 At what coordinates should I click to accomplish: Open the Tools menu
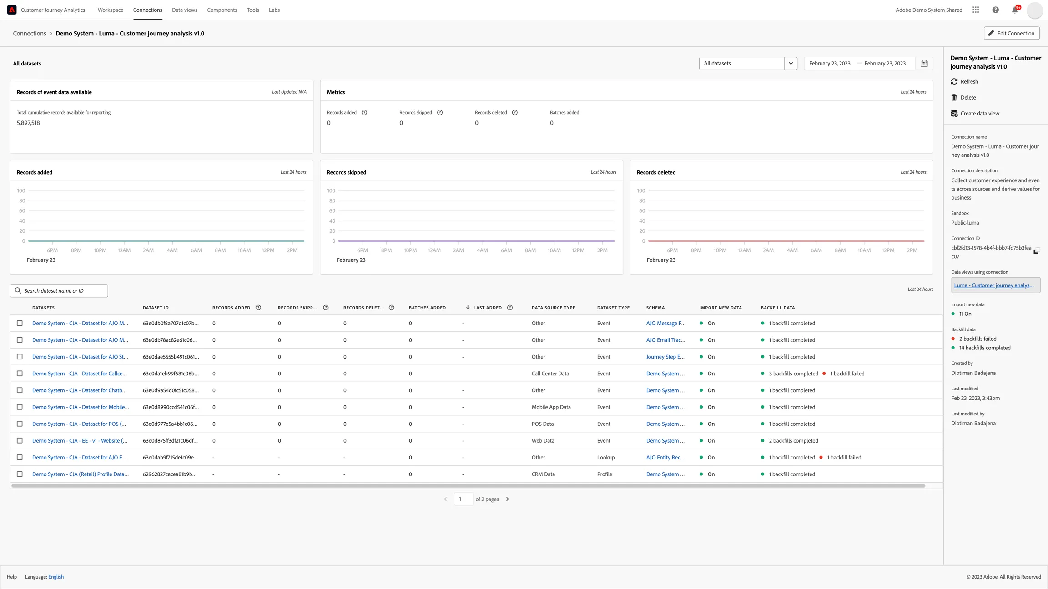[253, 10]
